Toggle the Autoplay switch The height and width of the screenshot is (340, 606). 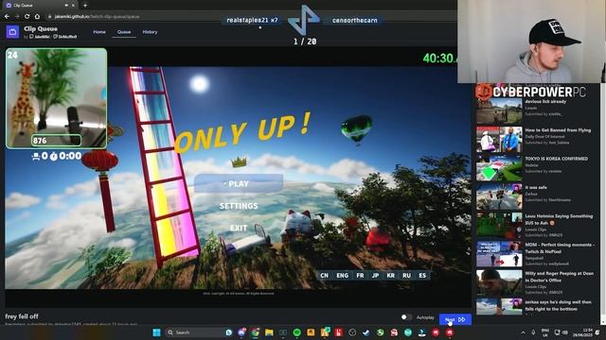tap(405, 317)
